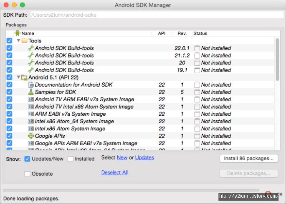Click Install 86 packages button
Viewport: 286px width, 204px height.
click(x=249, y=158)
